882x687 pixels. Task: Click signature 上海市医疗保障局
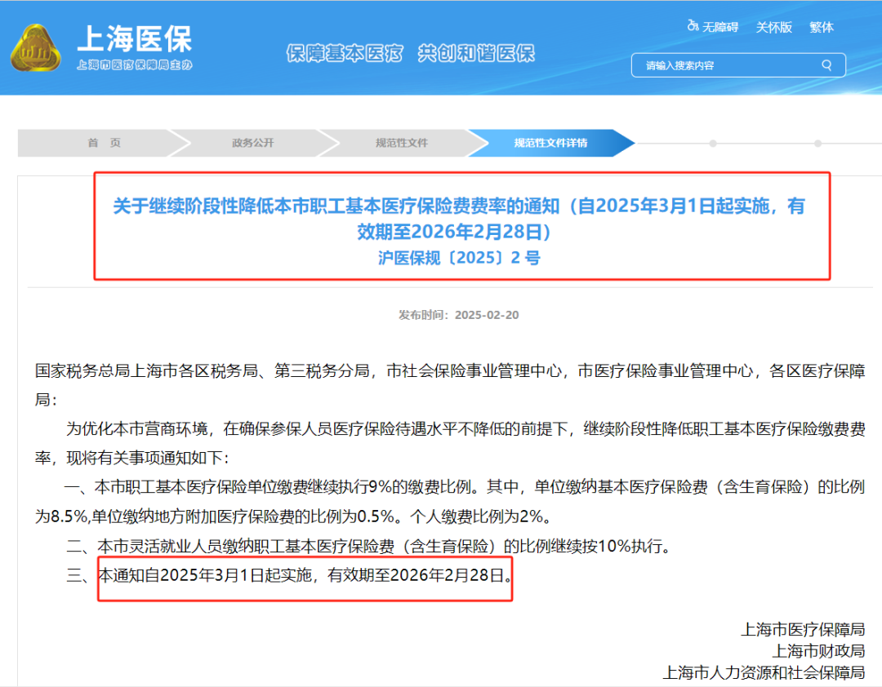click(x=803, y=630)
